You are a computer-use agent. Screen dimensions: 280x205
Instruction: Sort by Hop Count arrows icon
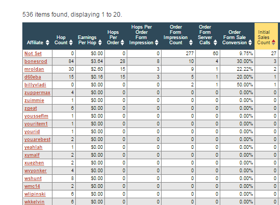pos(71,43)
